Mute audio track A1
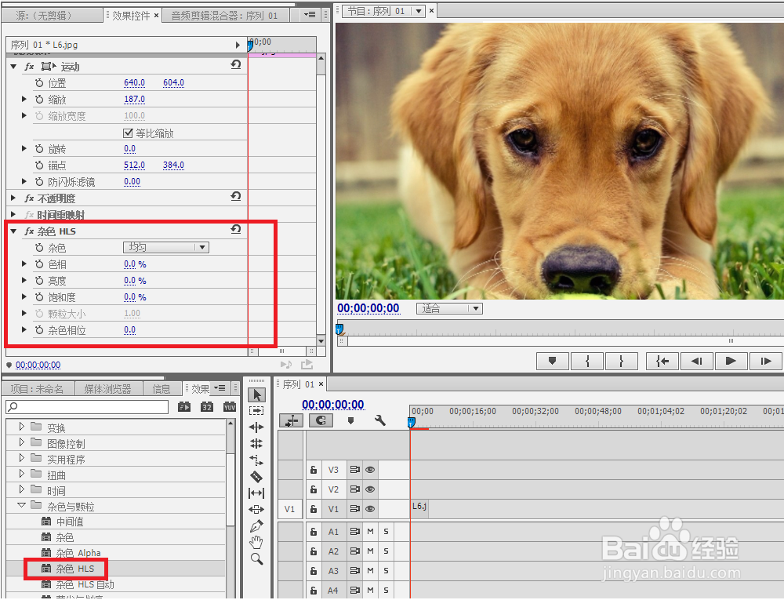 pyautogui.click(x=371, y=532)
